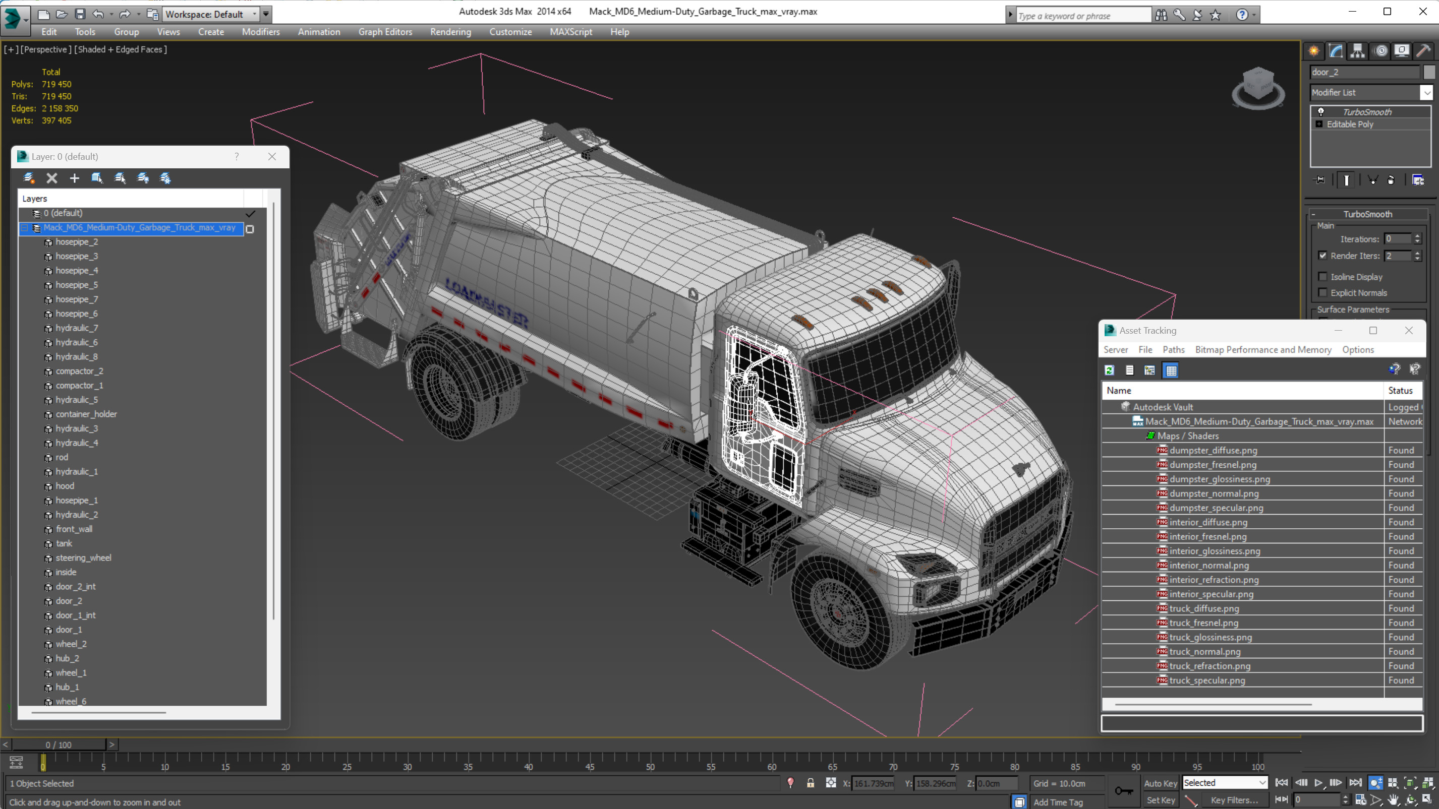Open the Hierarchy command panel tab
The image size is (1439, 809).
tap(1357, 51)
